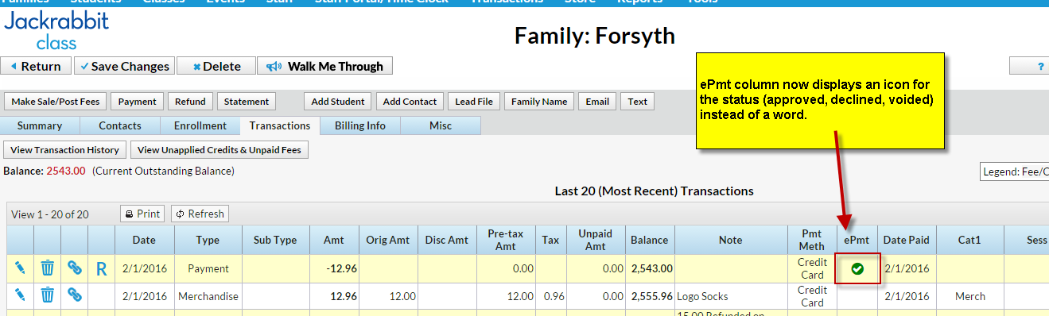Sort by Sub Type column header
This screenshot has width=1049, height=316.
coord(275,240)
